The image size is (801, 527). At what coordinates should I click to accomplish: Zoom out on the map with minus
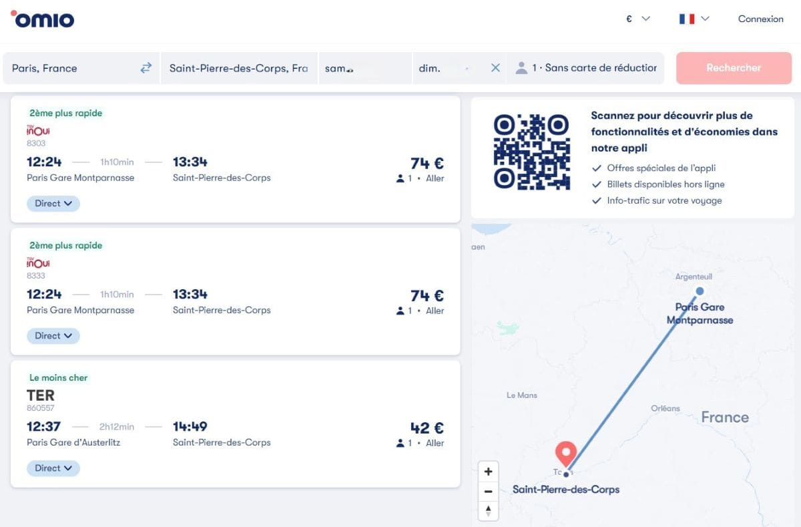489,491
